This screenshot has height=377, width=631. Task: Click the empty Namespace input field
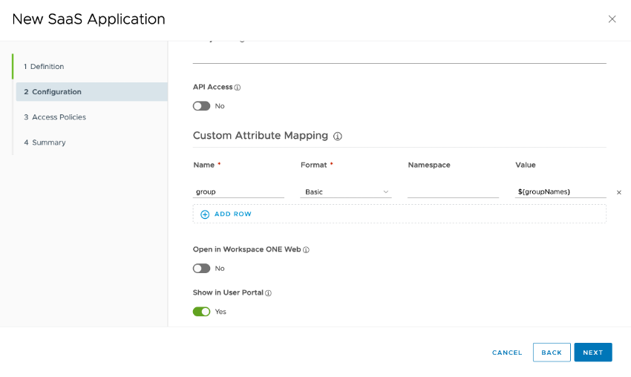tap(453, 192)
